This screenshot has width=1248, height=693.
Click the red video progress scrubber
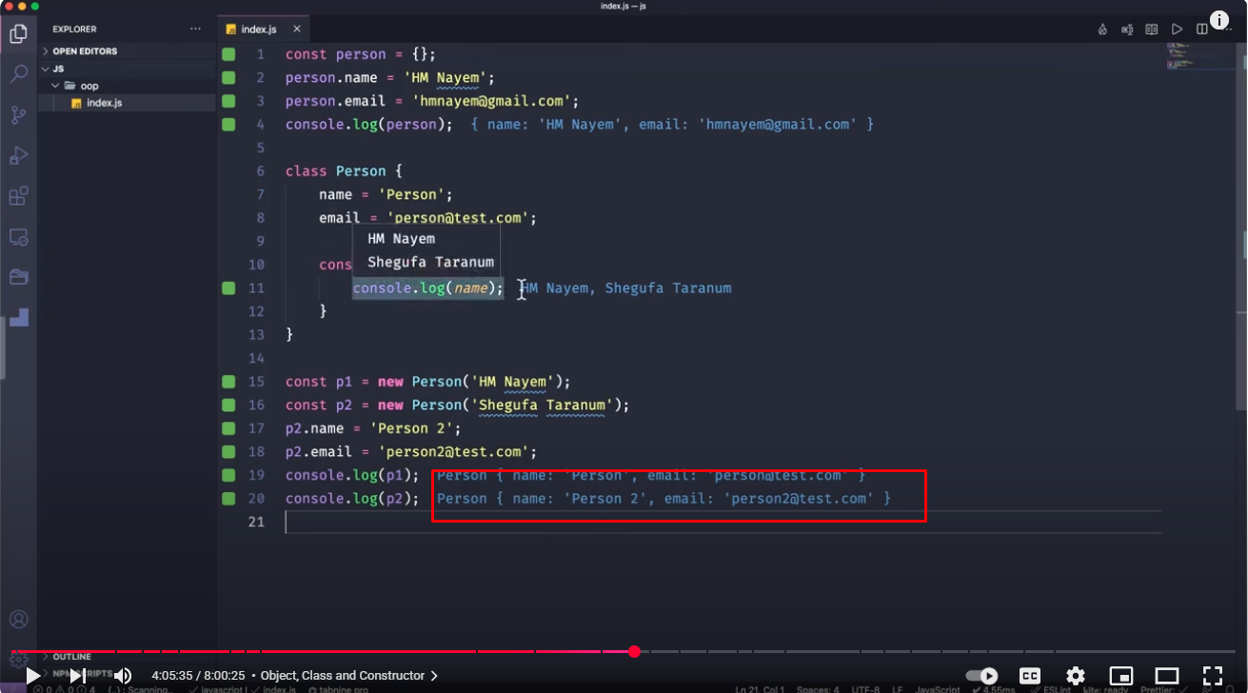(x=634, y=652)
